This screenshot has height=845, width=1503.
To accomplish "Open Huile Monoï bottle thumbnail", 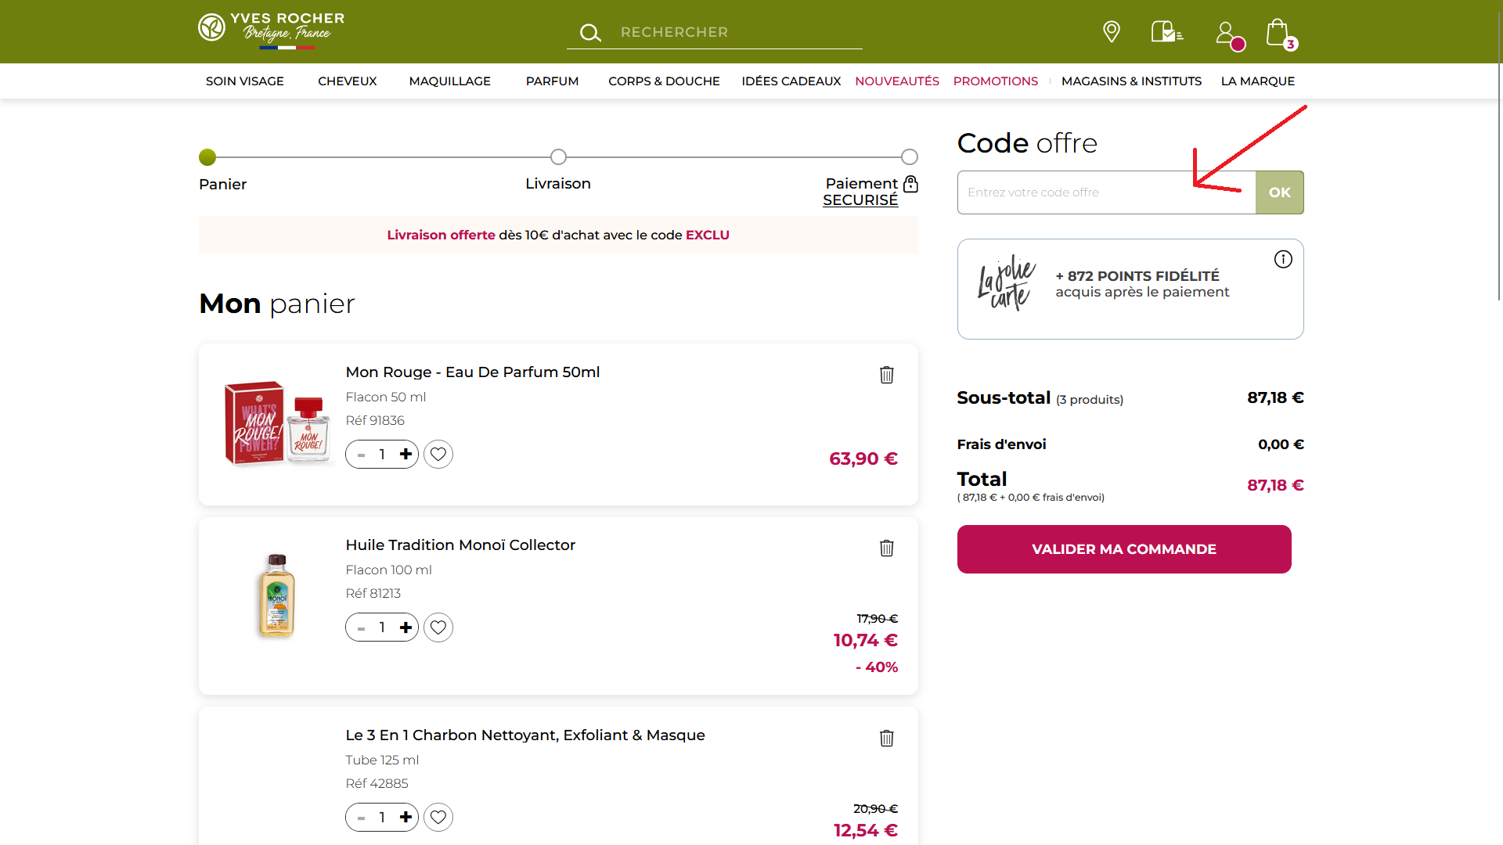I will 277,595.
